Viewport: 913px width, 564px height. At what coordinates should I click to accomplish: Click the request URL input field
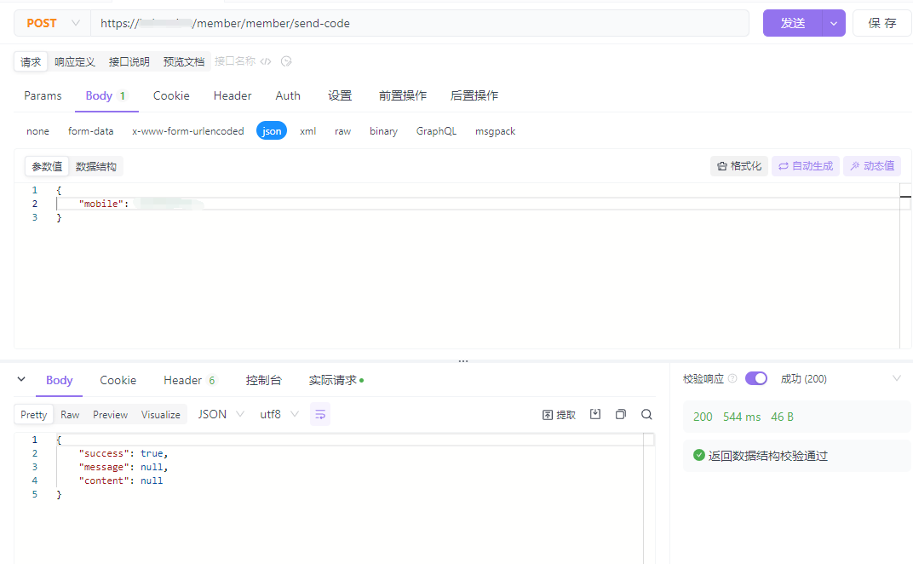click(419, 23)
